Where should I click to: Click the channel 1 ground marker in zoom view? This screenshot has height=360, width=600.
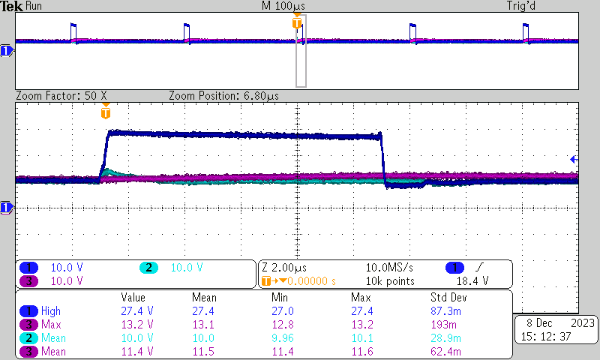point(7,207)
